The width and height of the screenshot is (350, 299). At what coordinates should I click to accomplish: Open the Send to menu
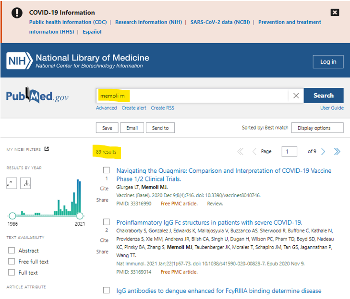pyautogui.click(x=160, y=128)
